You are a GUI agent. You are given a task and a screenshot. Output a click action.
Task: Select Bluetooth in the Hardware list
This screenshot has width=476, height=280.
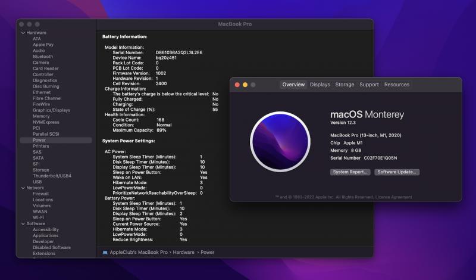(43, 57)
